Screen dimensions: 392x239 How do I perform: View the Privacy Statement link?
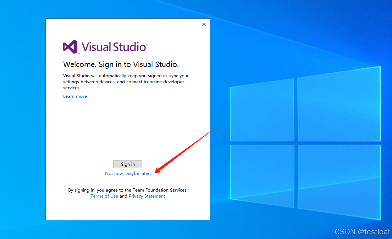[147, 196]
